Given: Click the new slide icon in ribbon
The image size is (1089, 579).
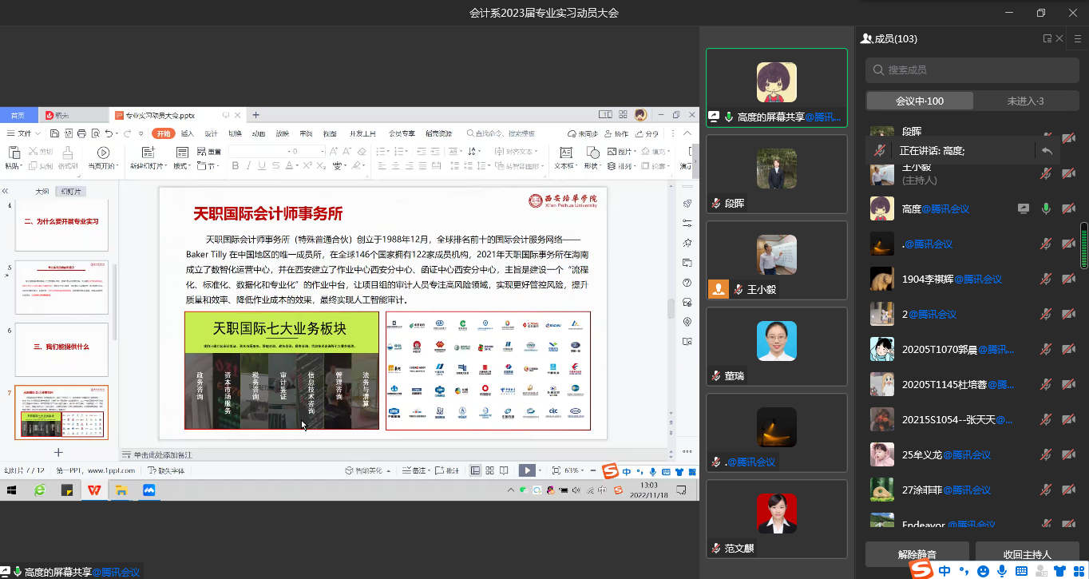Looking at the screenshot, I should point(147,153).
